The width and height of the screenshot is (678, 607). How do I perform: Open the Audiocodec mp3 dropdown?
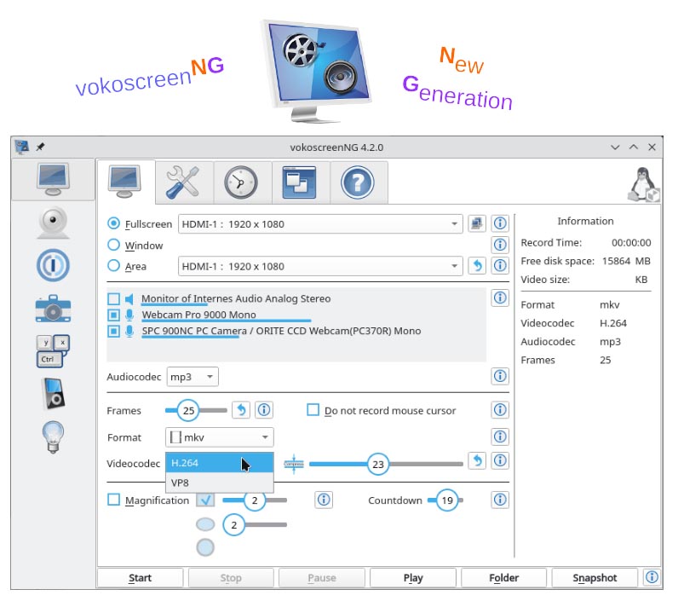click(192, 376)
